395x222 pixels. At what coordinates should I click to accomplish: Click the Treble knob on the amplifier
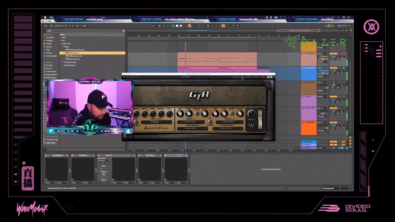(160, 114)
